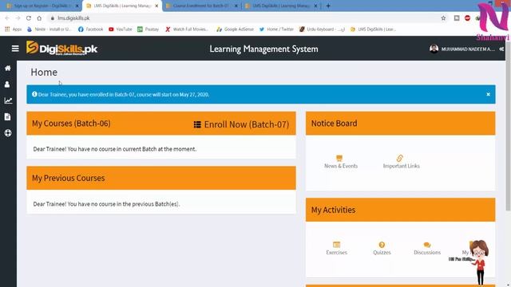Open the hamburger sidebar menu
The height and width of the screenshot is (287, 511).
pos(15,49)
